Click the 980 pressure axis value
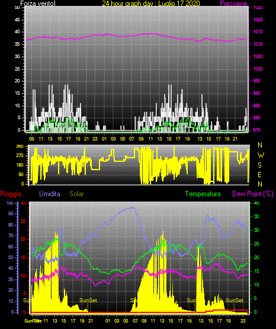The width and height of the screenshot is (276, 329). [256, 117]
